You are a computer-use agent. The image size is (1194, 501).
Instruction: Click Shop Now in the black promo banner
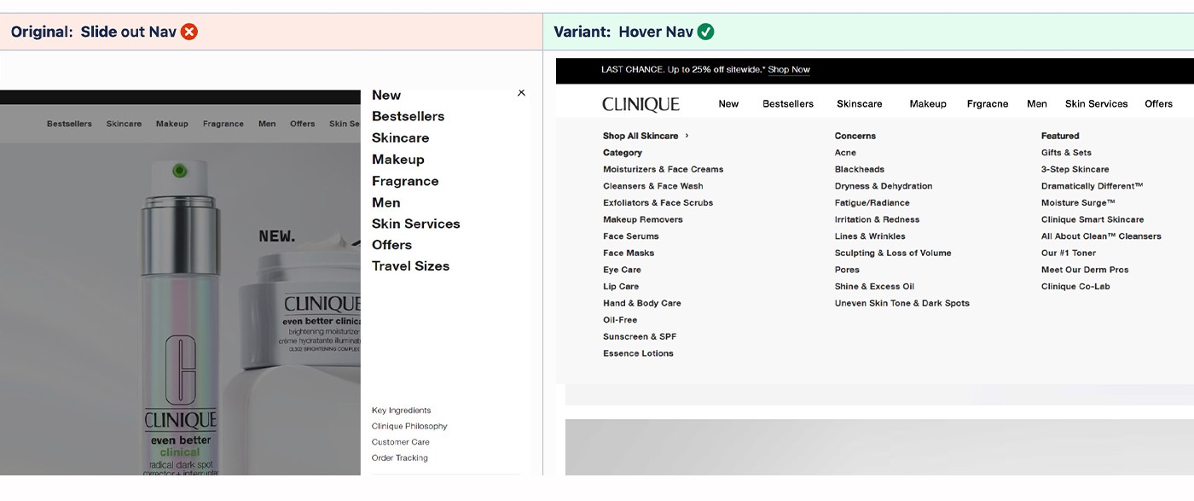(789, 70)
